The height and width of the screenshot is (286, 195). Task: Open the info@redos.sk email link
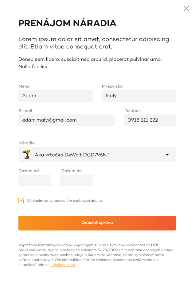click(x=63, y=265)
